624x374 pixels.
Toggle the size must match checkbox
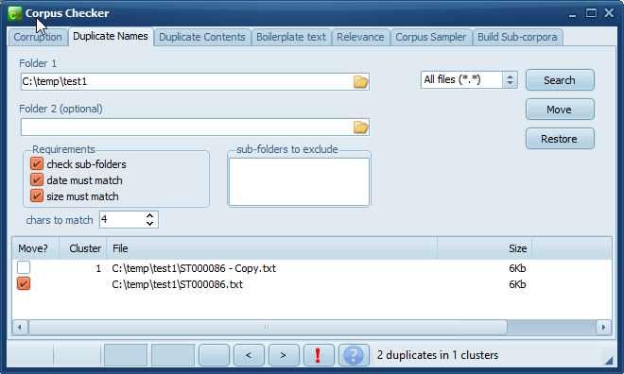pyautogui.click(x=37, y=195)
